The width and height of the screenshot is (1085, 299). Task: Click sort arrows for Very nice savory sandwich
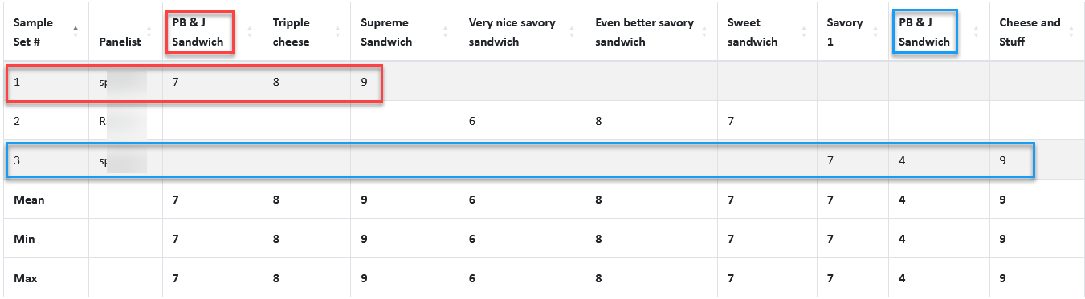[573, 32]
